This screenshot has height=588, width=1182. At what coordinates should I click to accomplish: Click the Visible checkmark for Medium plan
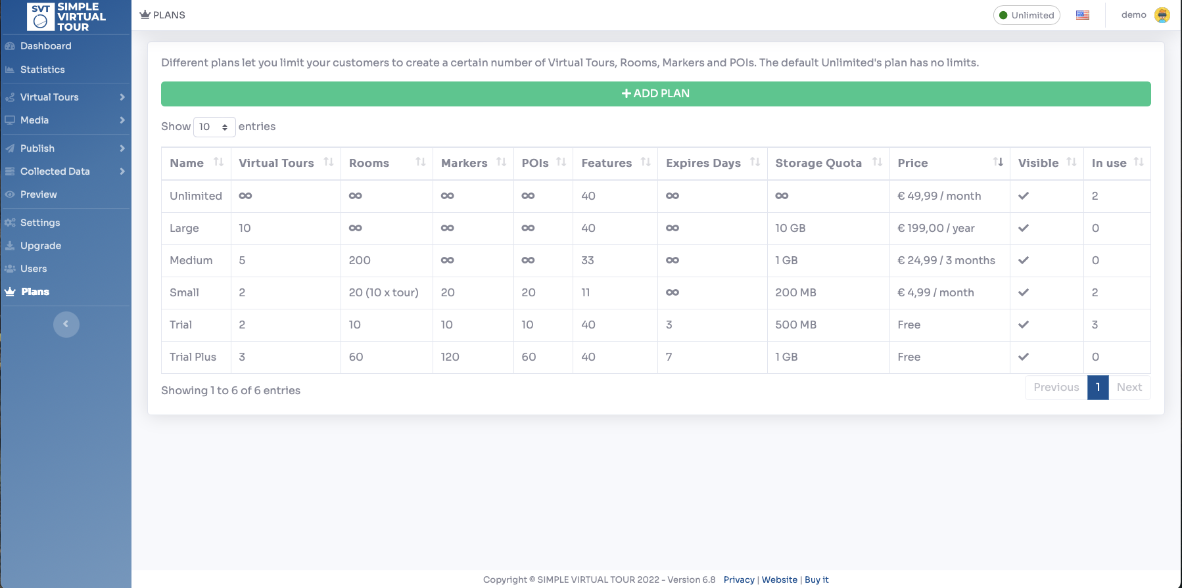pos(1024,260)
